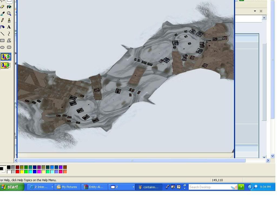This screenshot has width=277, height=208.
Task: Select the Rounded Rectangle tool
Action: [9, 47]
